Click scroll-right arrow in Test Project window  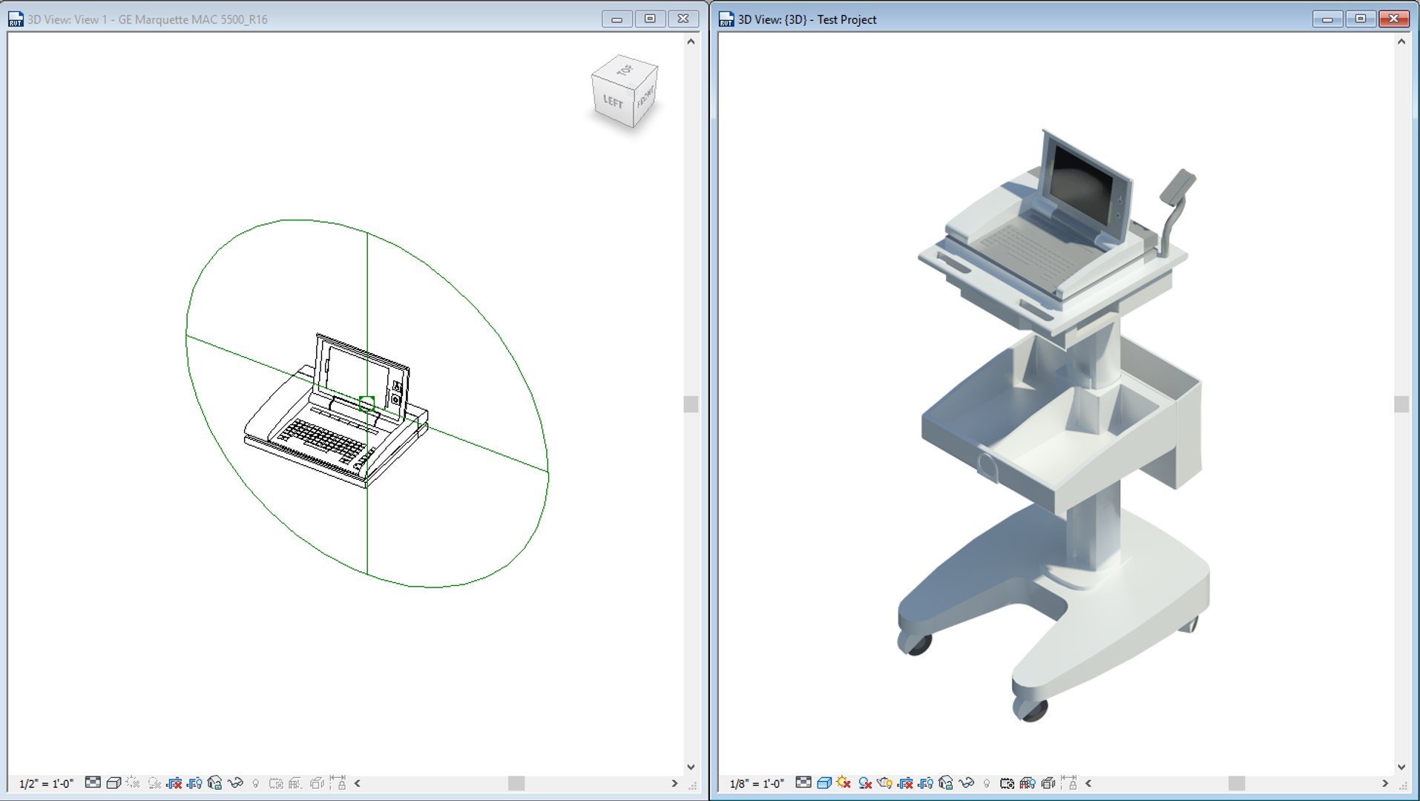tap(1384, 783)
